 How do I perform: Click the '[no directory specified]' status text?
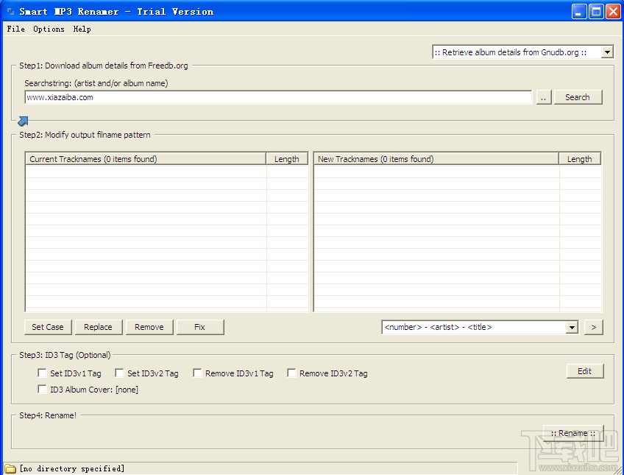72,468
